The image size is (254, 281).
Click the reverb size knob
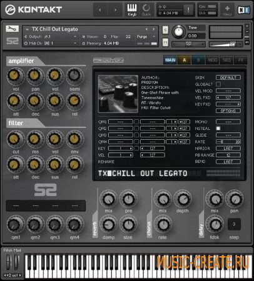click(128, 225)
